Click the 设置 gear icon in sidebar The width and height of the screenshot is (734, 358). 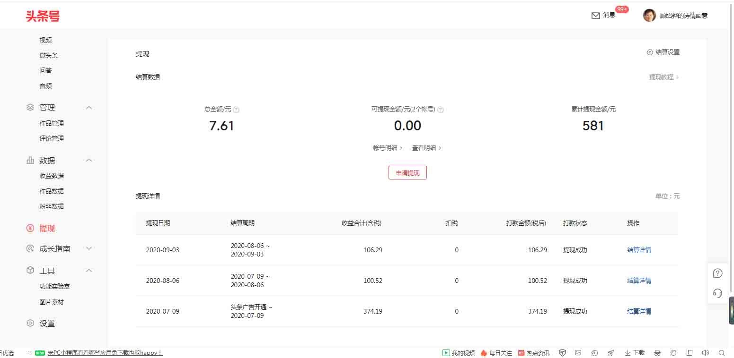click(30, 323)
